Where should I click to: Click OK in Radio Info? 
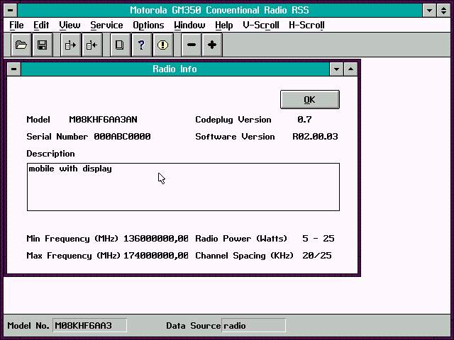click(310, 99)
